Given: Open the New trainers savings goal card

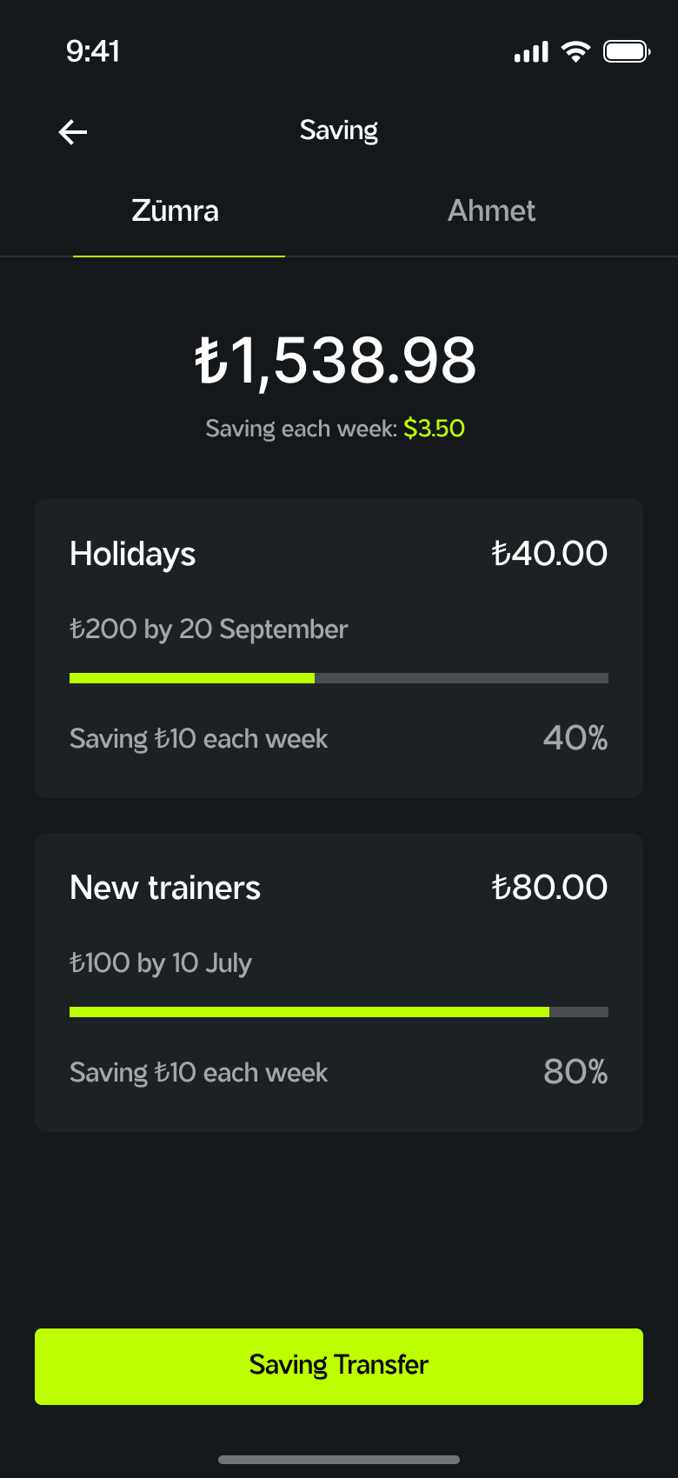Looking at the screenshot, I should coord(339,982).
